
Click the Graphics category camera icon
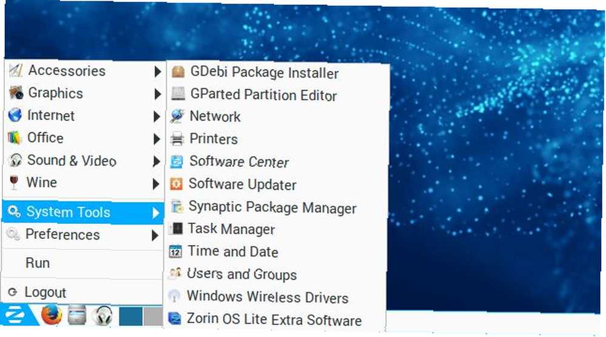pyautogui.click(x=16, y=93)
